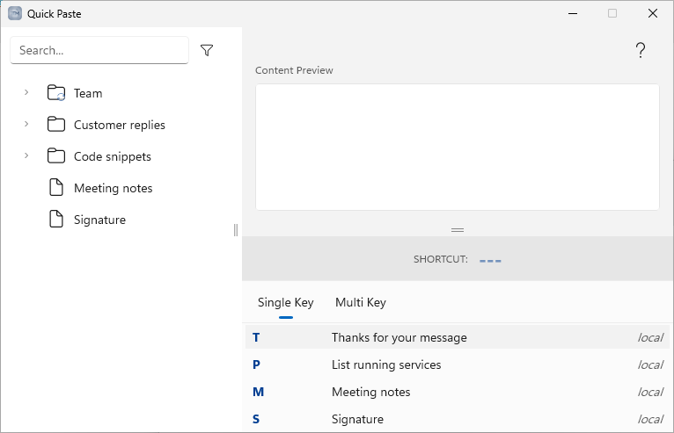Click the Customer replies folder icon
Screen dimensions: 674x433
56,125
